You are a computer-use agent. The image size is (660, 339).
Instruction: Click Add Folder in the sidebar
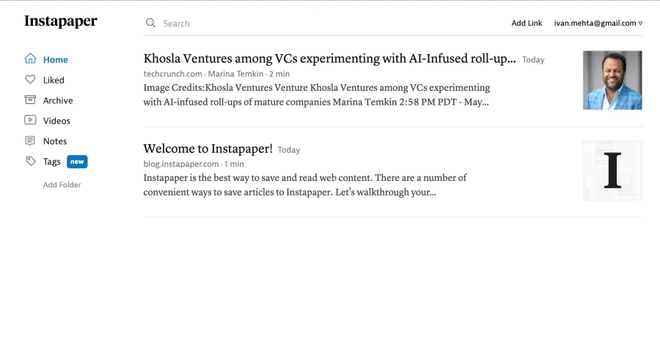(x=62, y=185)
